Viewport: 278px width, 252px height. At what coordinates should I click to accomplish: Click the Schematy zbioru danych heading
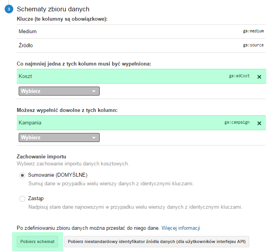(53, 9)
